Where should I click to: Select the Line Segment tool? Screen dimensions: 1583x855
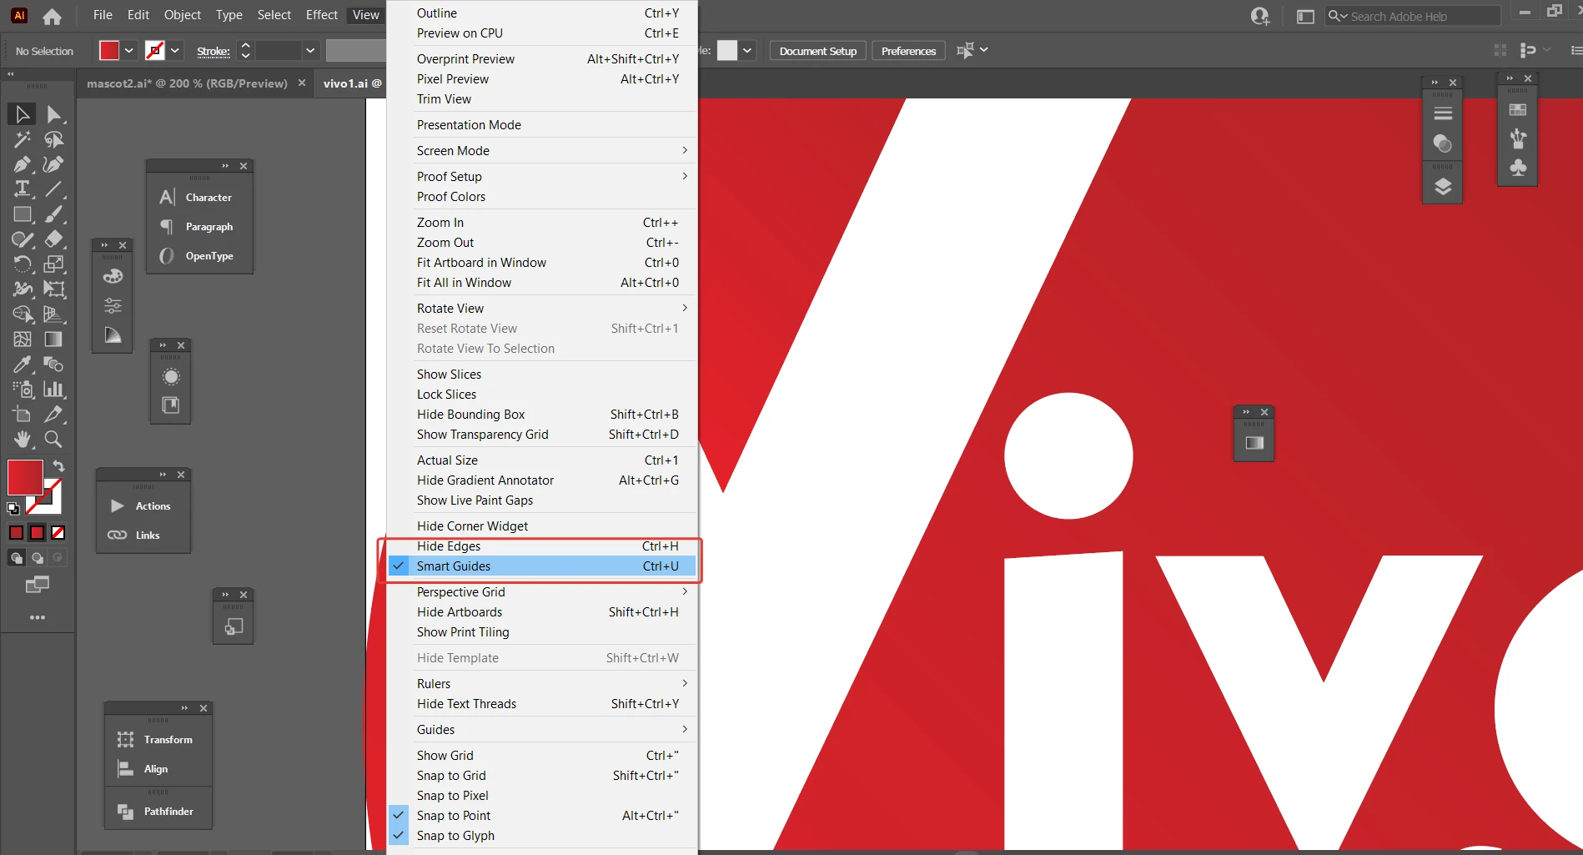click(x=54, y=189)
